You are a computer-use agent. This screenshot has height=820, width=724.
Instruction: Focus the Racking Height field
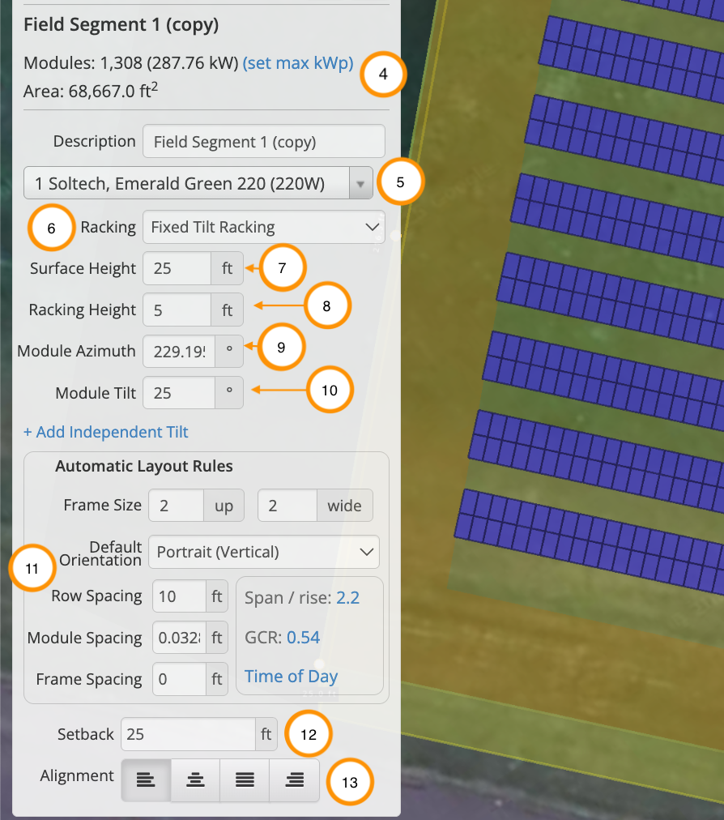tap(177, 310)
